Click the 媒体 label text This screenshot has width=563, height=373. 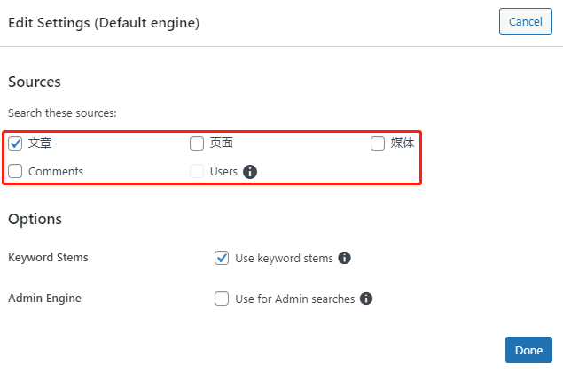tap(403, 143)
